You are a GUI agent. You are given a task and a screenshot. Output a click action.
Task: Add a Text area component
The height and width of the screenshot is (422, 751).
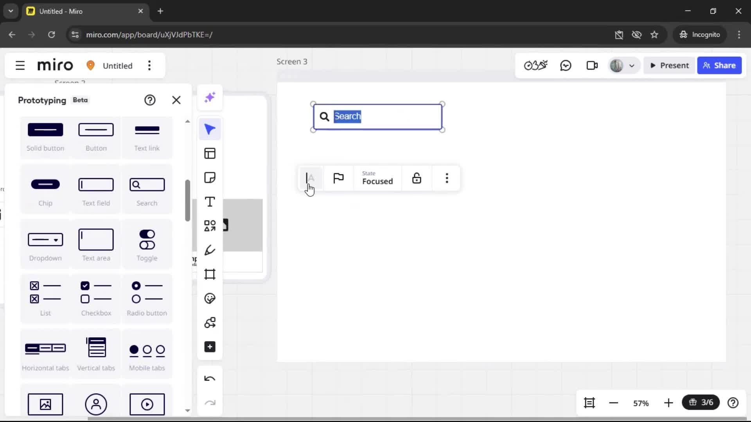(96, 245)
